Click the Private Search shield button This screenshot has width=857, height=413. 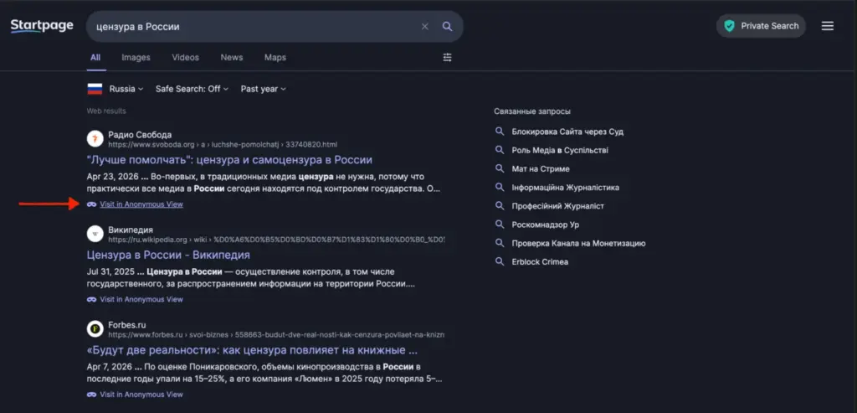click(761, 26)
